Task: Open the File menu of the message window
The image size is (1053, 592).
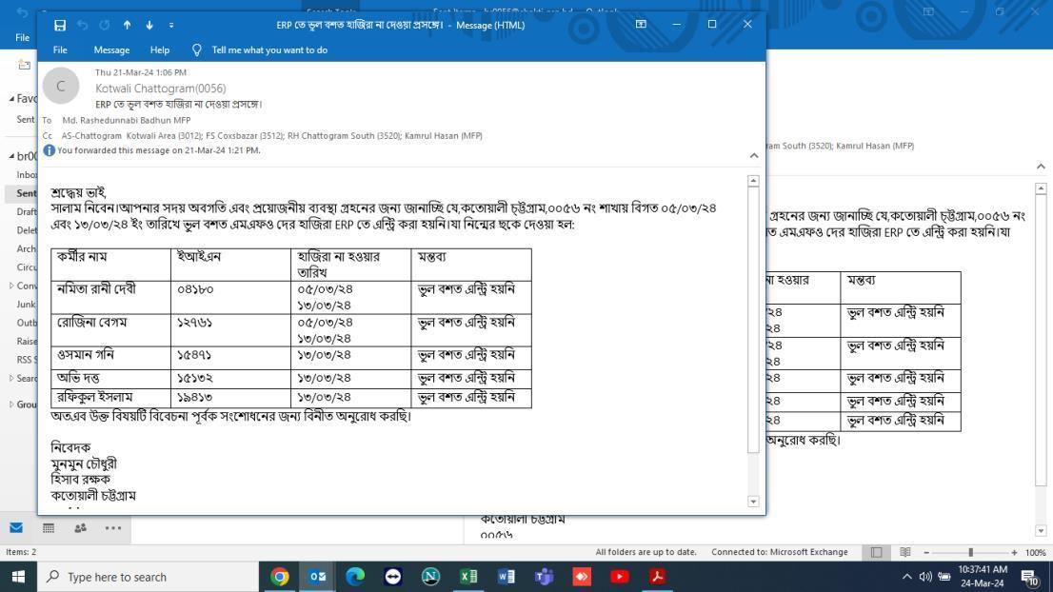Action: coord(60,49)
